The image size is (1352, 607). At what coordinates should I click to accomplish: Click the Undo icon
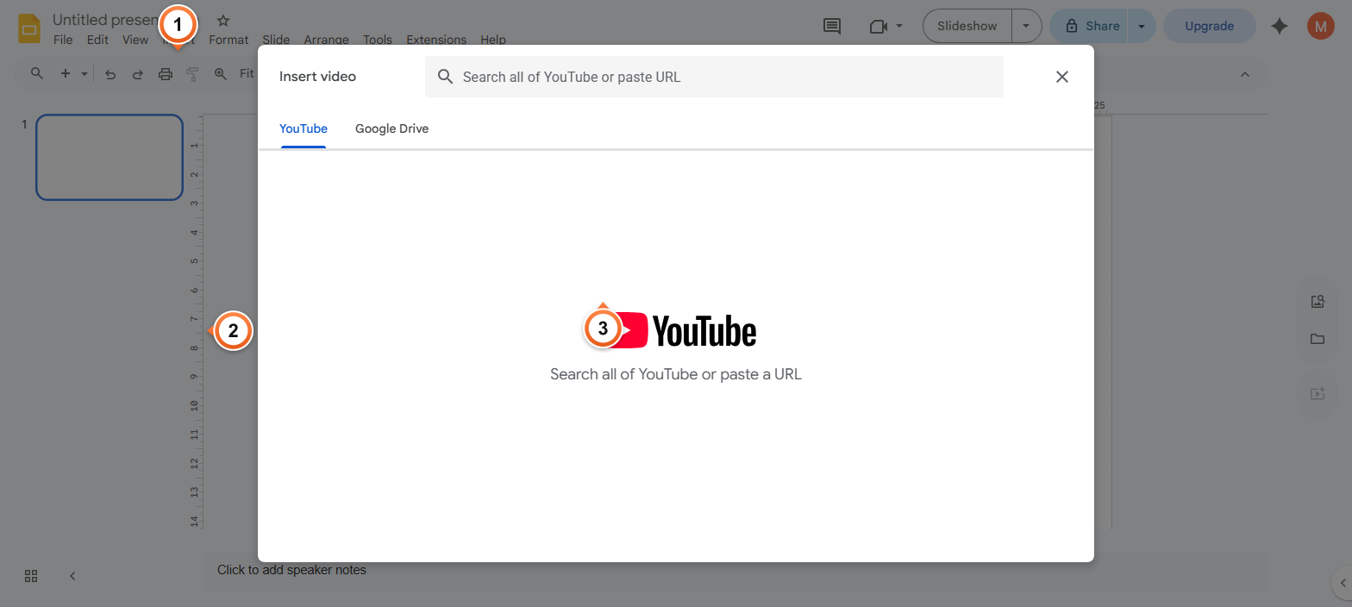(x=110, y=74)
